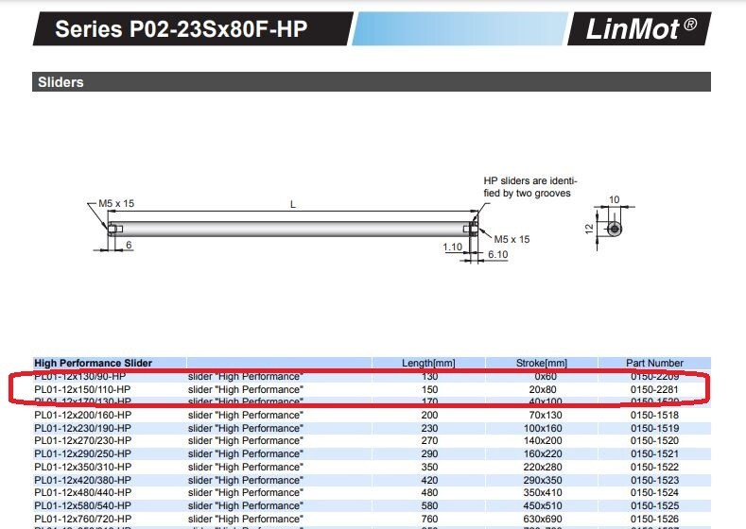Select the 'PL01-12x580/540-HP' slider name
Viewport: 746px width, 529px height.
(x=83, y=506)
